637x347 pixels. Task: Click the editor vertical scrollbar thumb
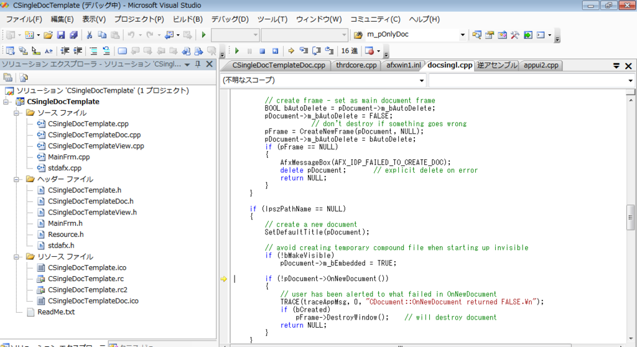(x=631, y=218)
